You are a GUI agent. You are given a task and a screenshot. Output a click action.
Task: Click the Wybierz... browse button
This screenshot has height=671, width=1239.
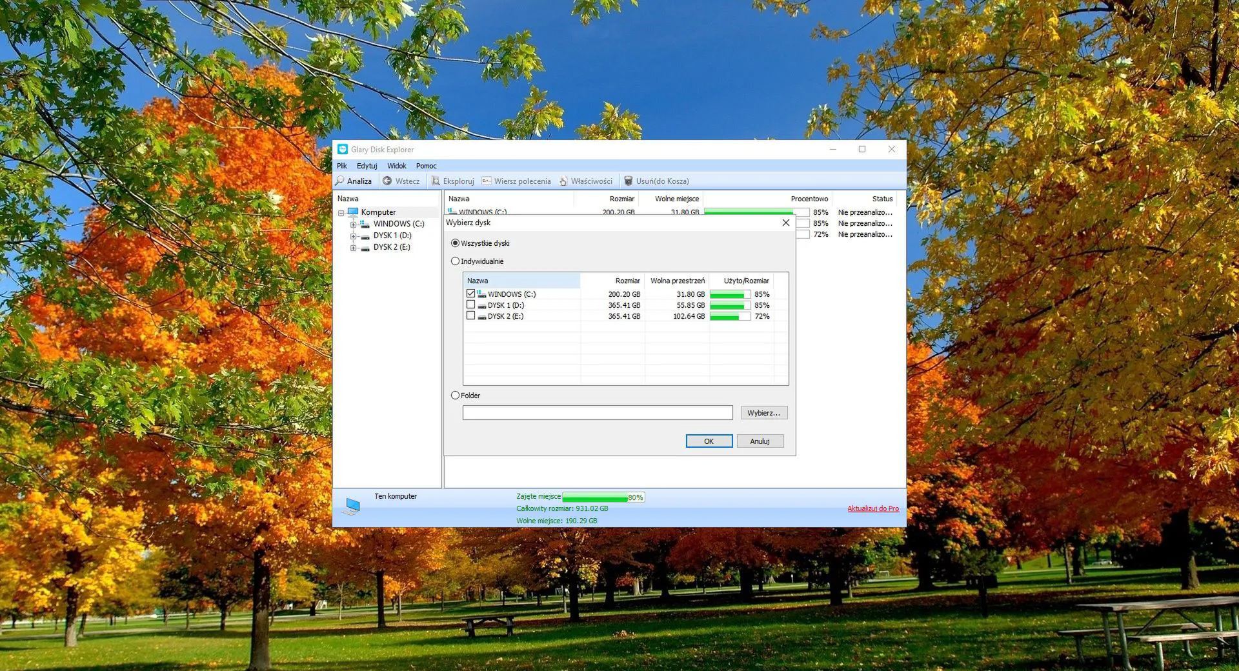(764, 413)
